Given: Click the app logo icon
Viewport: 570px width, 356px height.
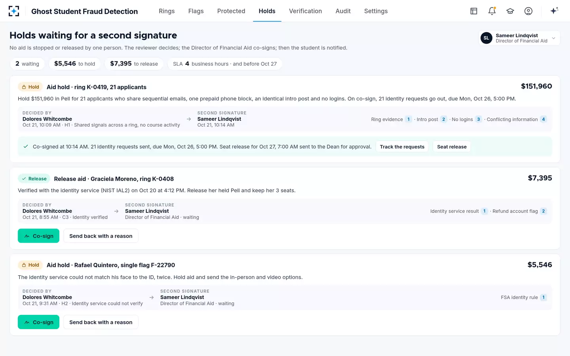Looking at the screenshot, I should [14, 11].
